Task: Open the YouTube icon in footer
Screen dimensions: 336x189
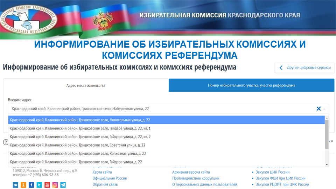Action: pos(47,185)
